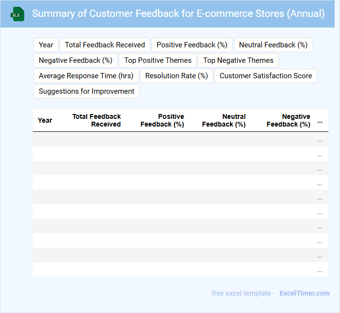Select the Suggestions for Improvement tag

point(87,91)
